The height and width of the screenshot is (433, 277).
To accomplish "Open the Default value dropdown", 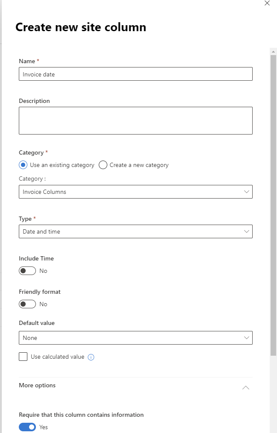I will point(136,337).
